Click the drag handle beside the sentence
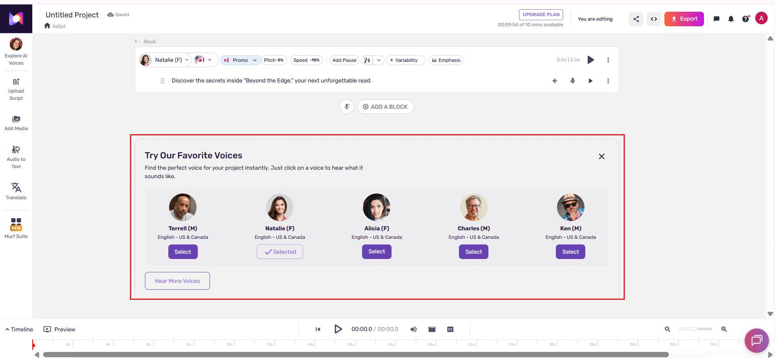The height and width of the screenshot is (358, 775). (x=162, y=81)
